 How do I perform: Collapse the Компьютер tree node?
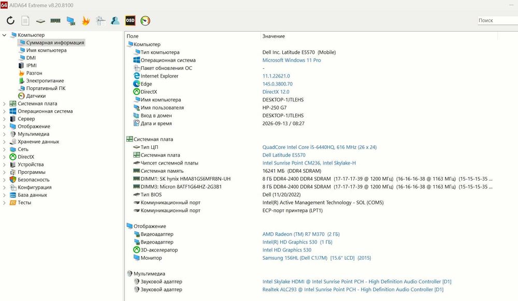click(4, 35)
